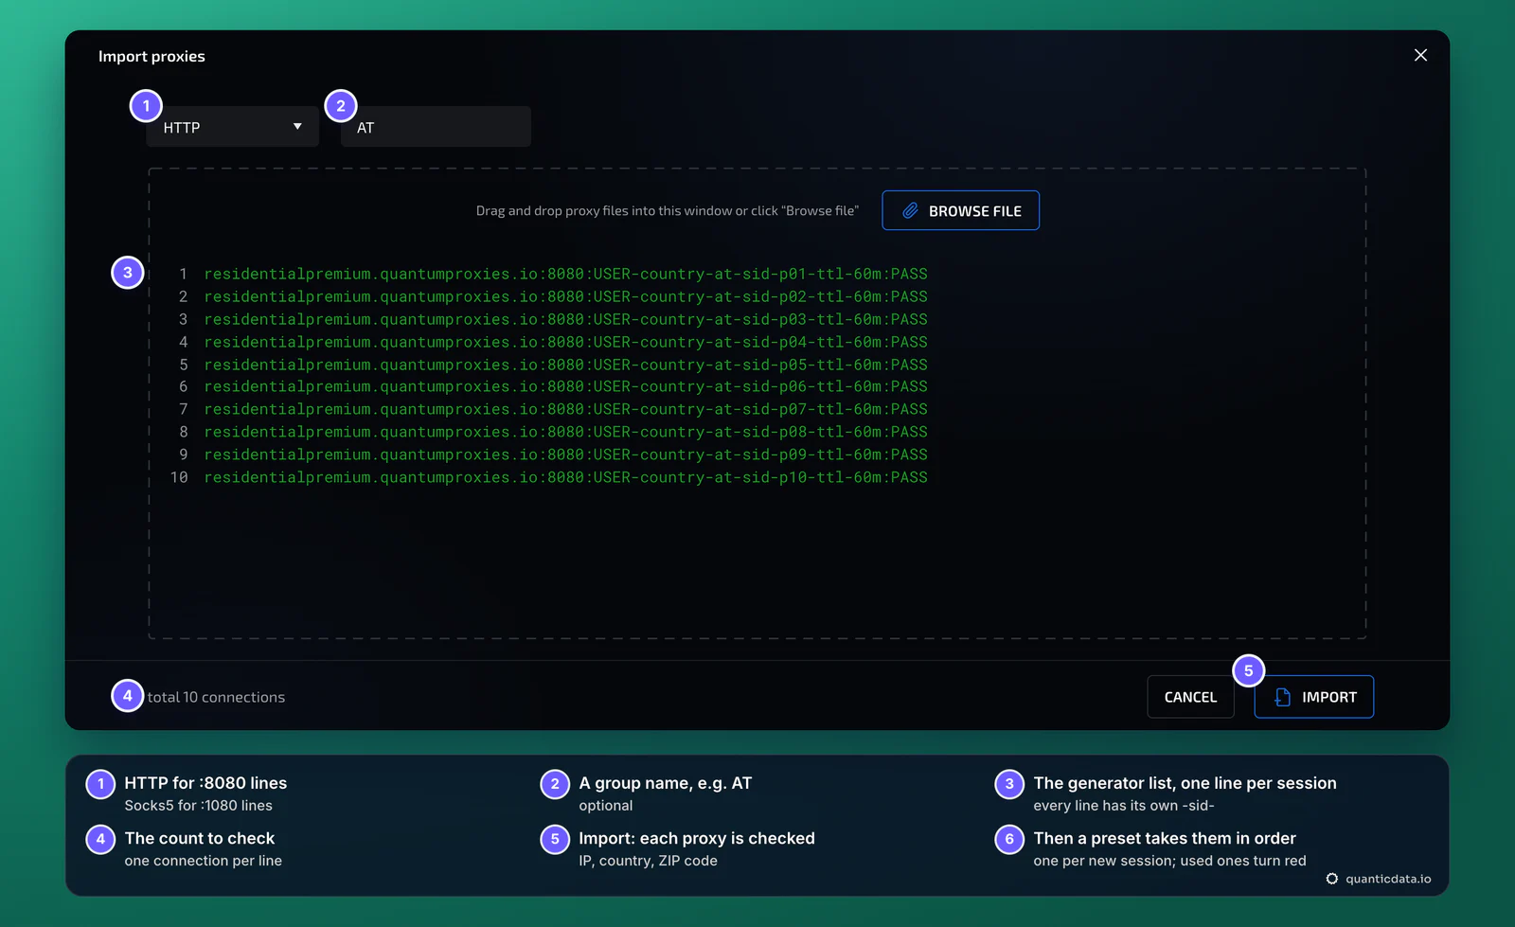
Task: Click 'Then a preset takes them in order'
Action: click(1165, 838)
